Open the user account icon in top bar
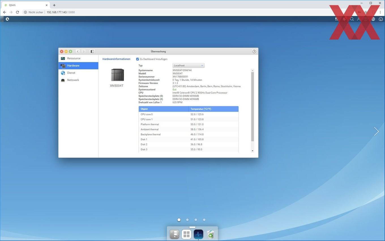This screenshot has width=385, height=241. coord(359,19)
